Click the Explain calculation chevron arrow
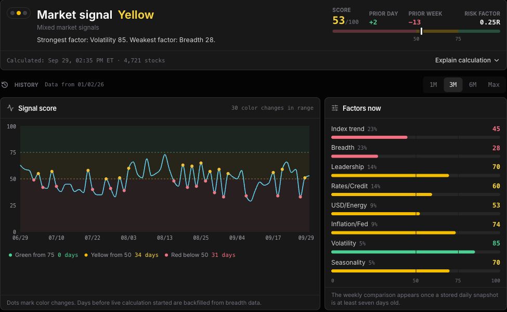This screenshot has height=312, width=507. coord(497,60)
